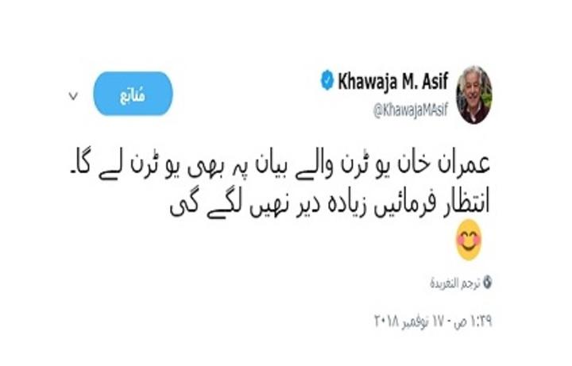The height and width of the screenshot is (366, 572).
Task: Click the word انتظار in the tweet
Action: 466,204
